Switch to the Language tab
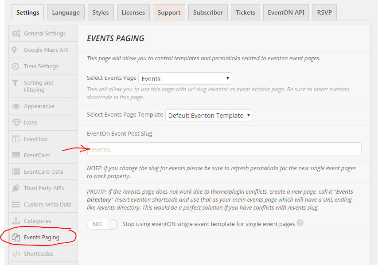Screen dimensions: 378x265 point(66,12)
